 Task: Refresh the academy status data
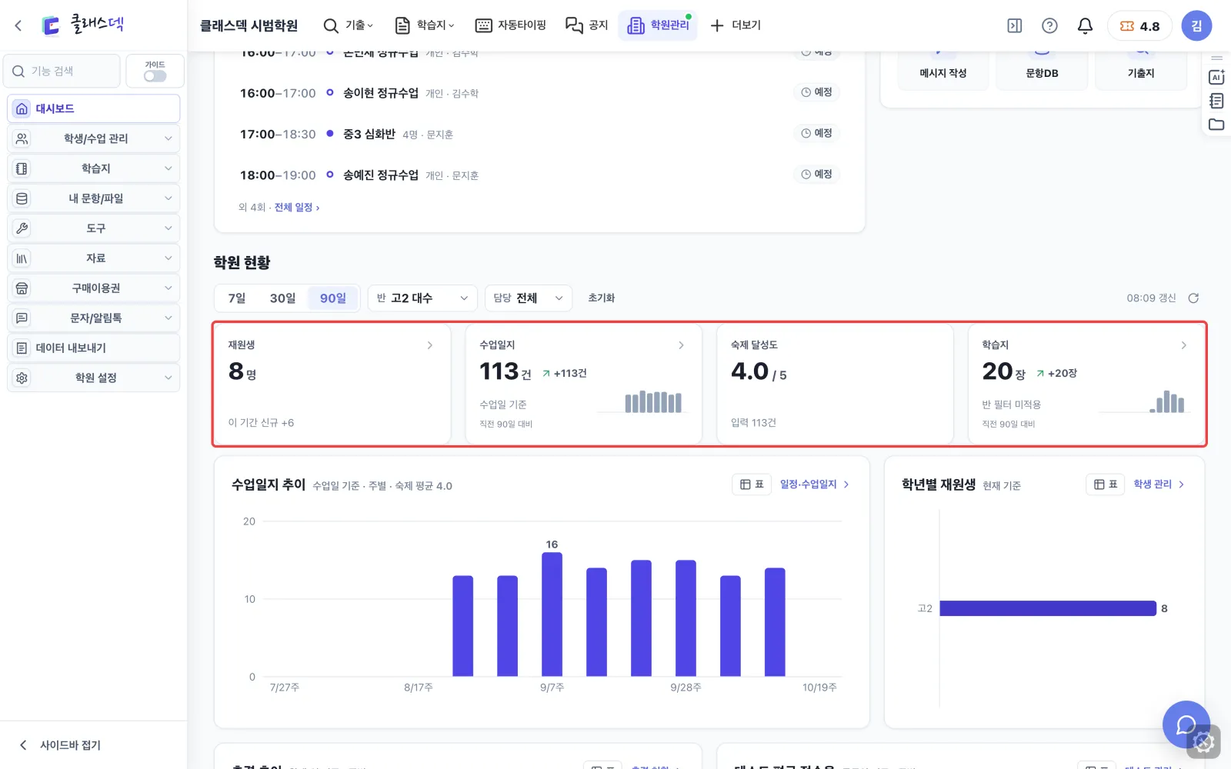(1193, 298)
